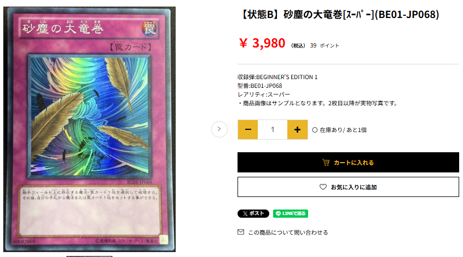Click the red ¥3,980 price
The height and width of the screenshot is (257, 463).
(x=262, y=43)
